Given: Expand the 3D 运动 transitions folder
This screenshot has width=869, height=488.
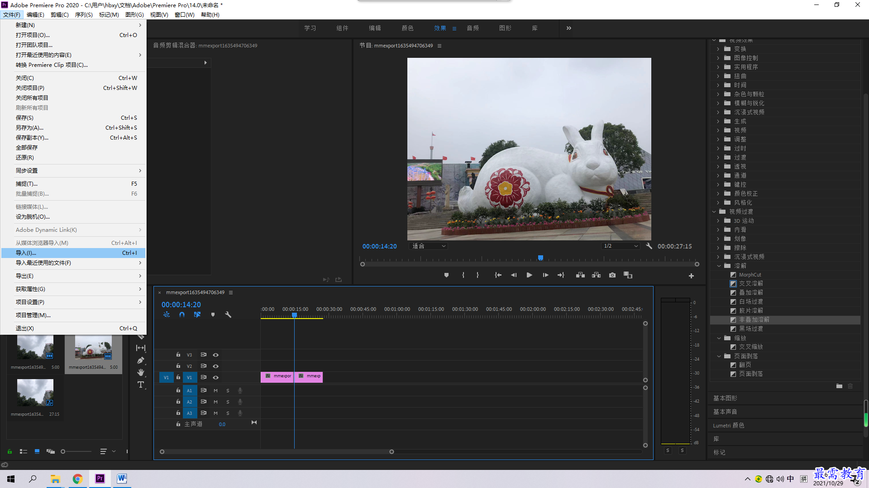Looking at the screenshot, I should tap(718, 221).
